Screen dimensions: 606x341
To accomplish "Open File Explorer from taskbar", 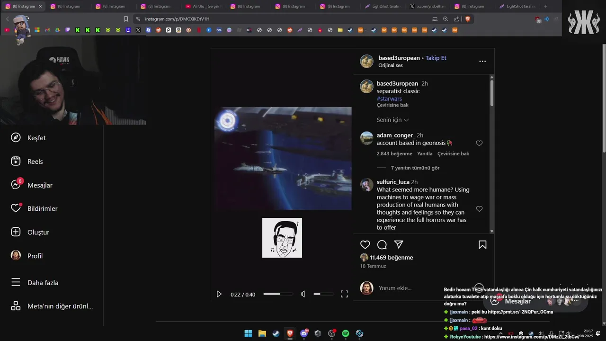I will click(x=262, y=333).
